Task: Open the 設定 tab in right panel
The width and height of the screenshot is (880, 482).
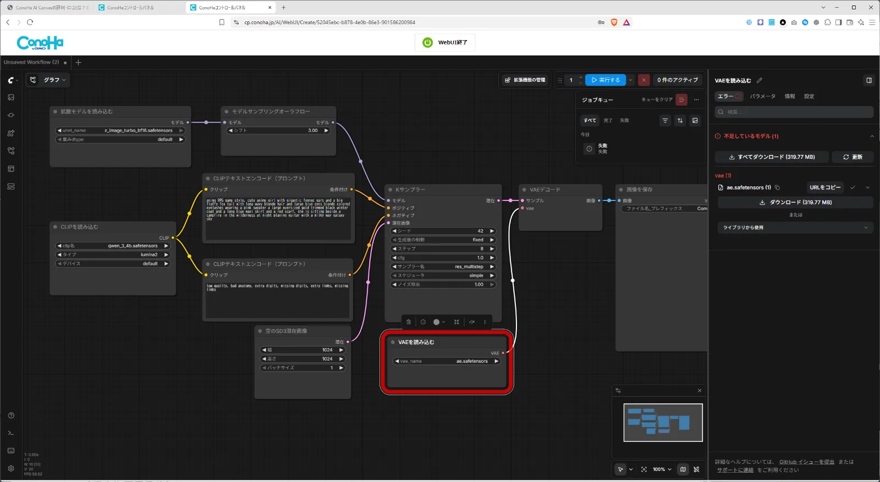Action: coord(809,96)
